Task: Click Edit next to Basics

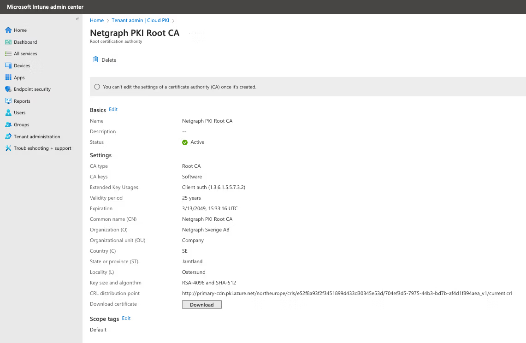Action: pyautogui.click(x=113, y=109)
